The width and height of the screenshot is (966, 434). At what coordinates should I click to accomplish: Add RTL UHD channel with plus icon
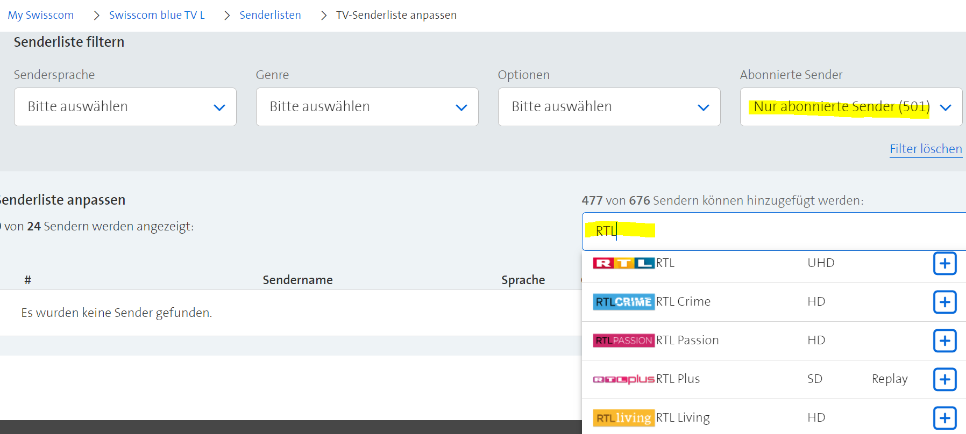pos(944,263)
